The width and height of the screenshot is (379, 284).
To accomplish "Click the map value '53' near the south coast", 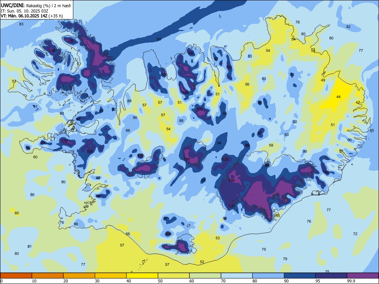I will point(218,238).
